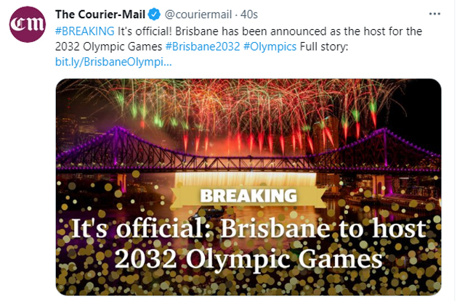Click "2032 Olympic Games" in tweet text

click(x=108, y=46)
